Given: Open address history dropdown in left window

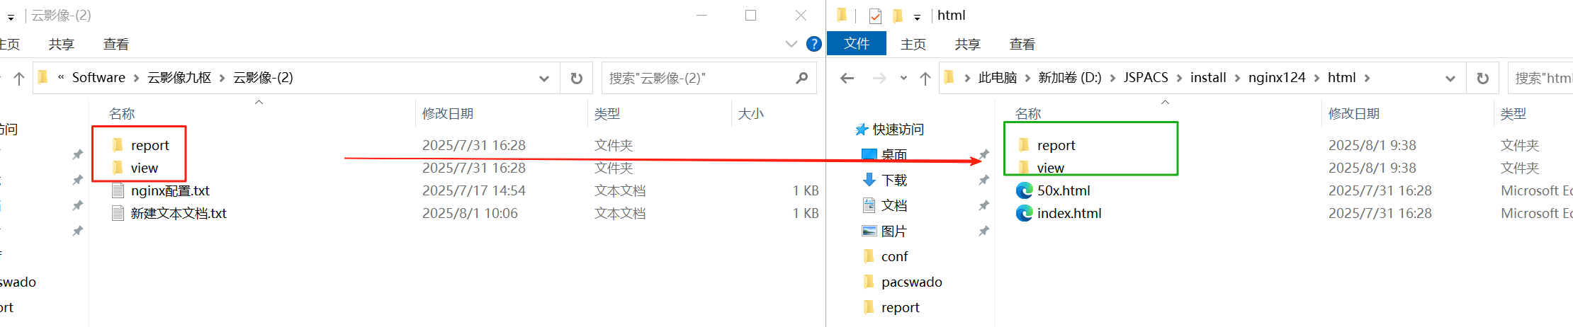Looking at the screenshot, I should [x=543, y=78].
